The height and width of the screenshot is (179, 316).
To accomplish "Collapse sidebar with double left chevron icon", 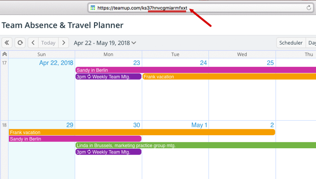I will pyautogui.click(x=7, y=43).
